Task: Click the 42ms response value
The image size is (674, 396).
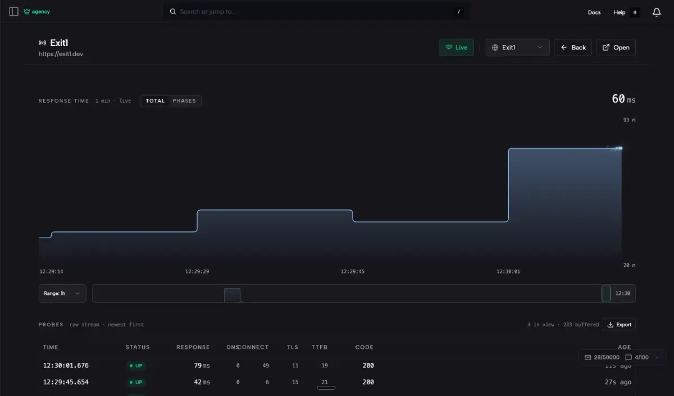Action: tap(202, 382)
